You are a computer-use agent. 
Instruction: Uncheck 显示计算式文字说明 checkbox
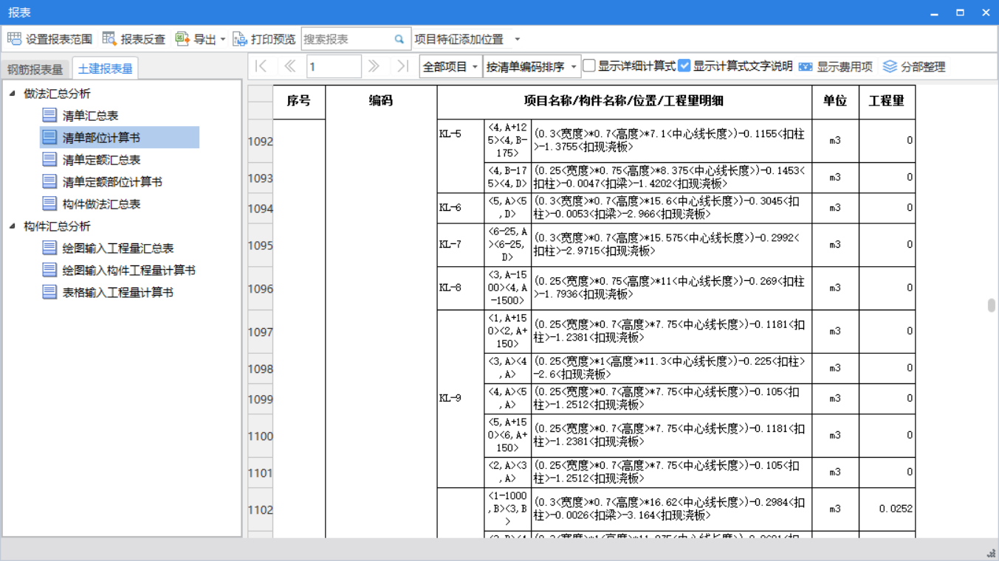[x=684, y=66]
